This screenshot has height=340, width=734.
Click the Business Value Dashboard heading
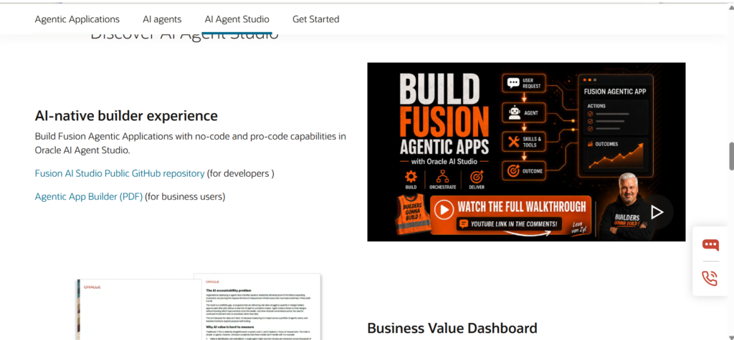pos(452,328)
